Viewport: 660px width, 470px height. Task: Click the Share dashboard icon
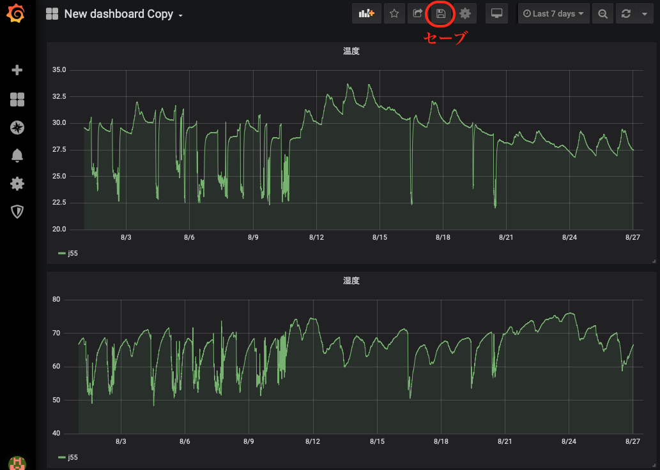point(417,13)
